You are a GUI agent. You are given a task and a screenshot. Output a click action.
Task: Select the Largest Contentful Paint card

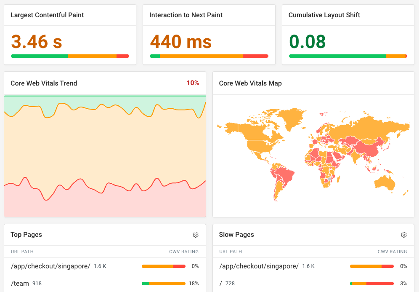(x=70, y=34)
